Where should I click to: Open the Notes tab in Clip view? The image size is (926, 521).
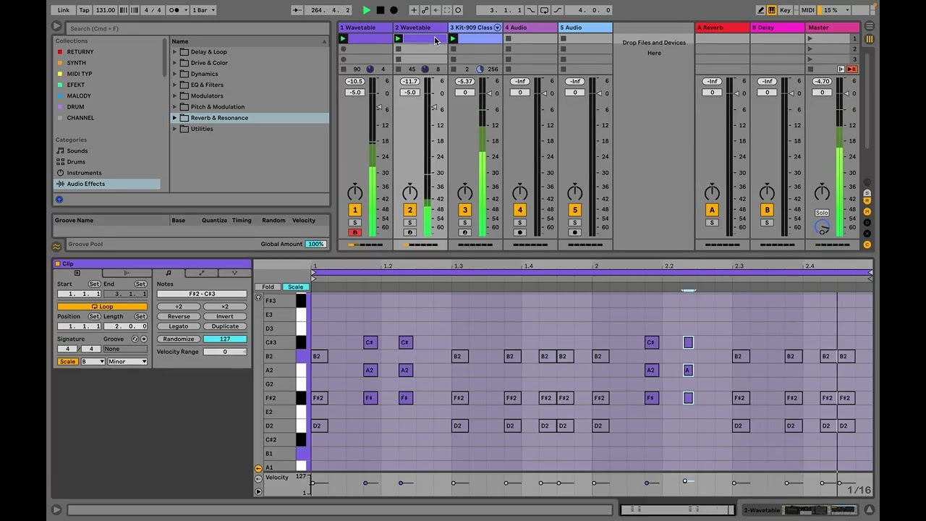tap(168, 274)
